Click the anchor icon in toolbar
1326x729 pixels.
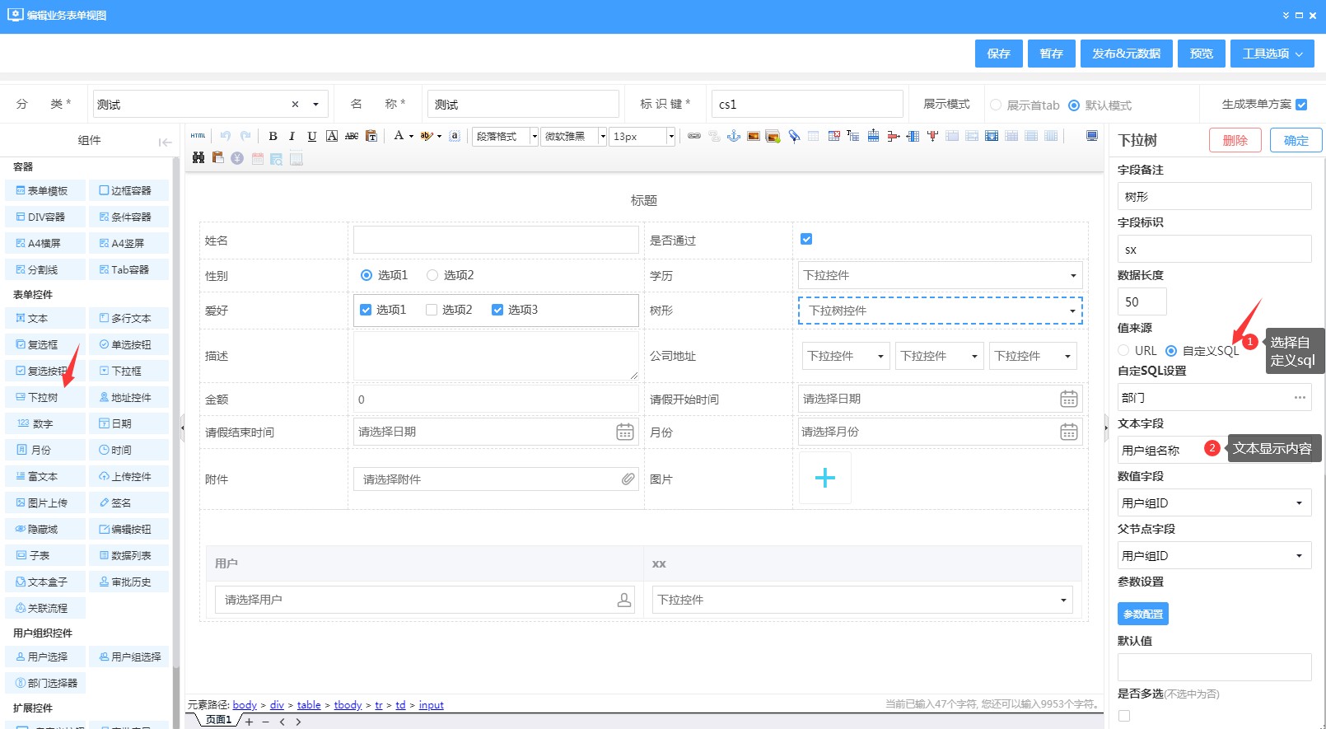click(734, 136)
